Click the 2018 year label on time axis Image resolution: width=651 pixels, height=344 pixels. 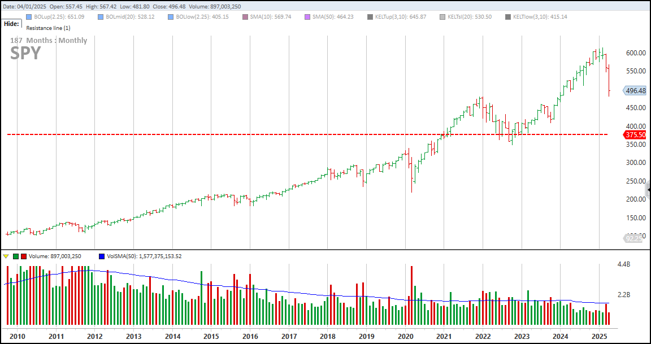(328, 336)
